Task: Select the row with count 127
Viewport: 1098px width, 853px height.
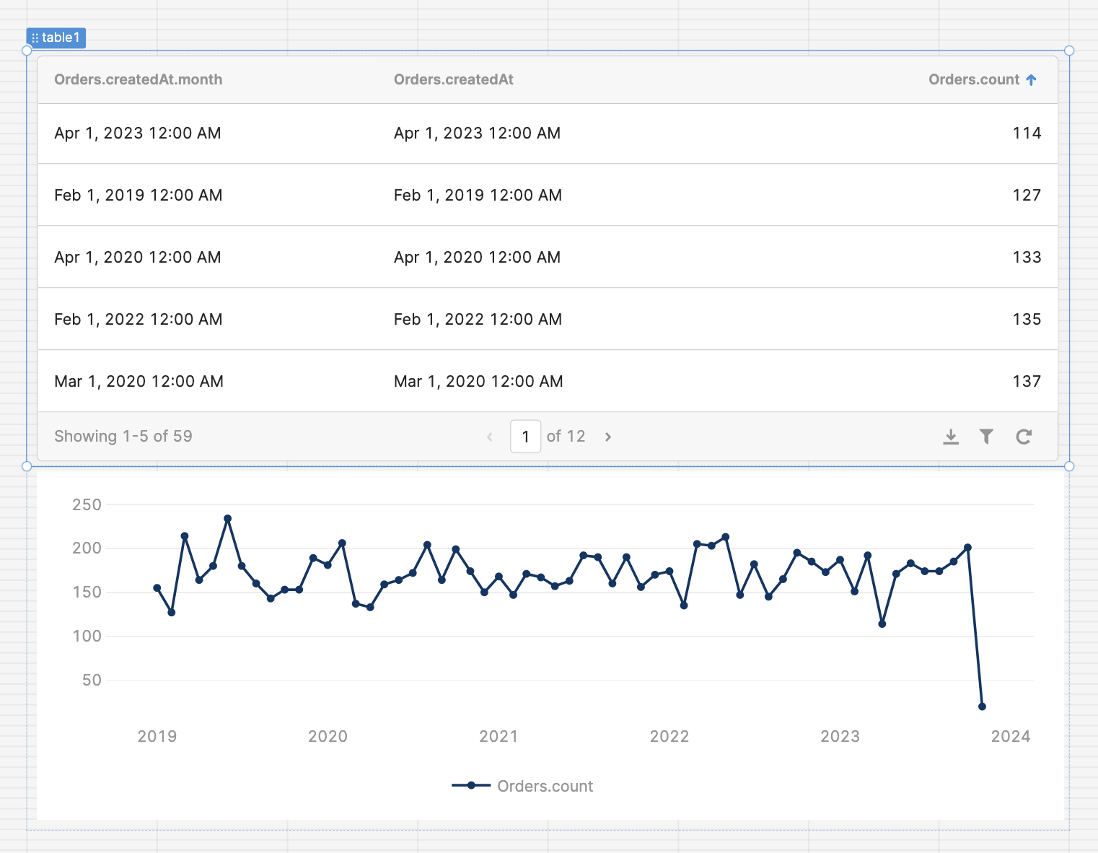Action: 547,196
